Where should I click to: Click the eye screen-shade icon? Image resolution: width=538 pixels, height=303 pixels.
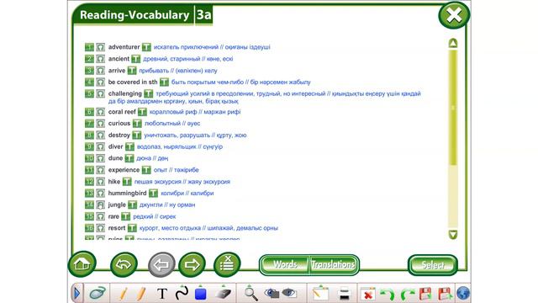coord(289,294)
